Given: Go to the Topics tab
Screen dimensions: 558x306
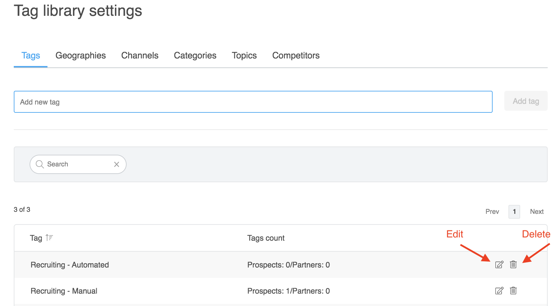Looking at the screenshot, I should click(244, 56).
